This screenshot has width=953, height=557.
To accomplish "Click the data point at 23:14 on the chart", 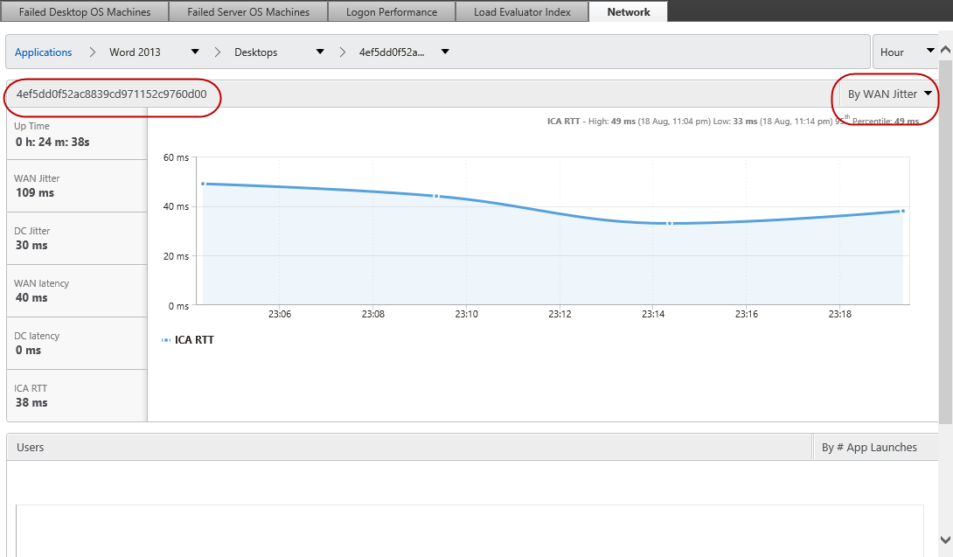I will pos(670,223).
